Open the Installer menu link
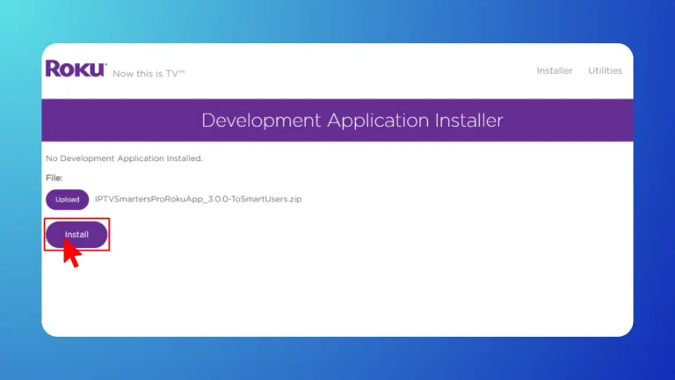 555,70
